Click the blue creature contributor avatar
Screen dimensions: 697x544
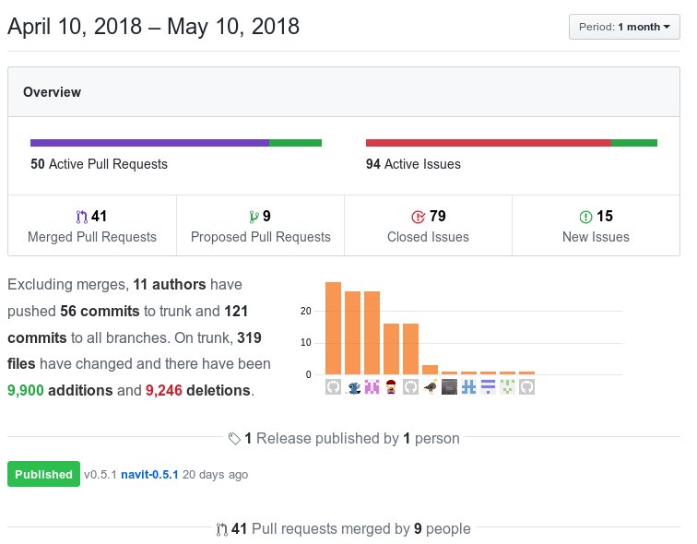(x=352, y=386)
